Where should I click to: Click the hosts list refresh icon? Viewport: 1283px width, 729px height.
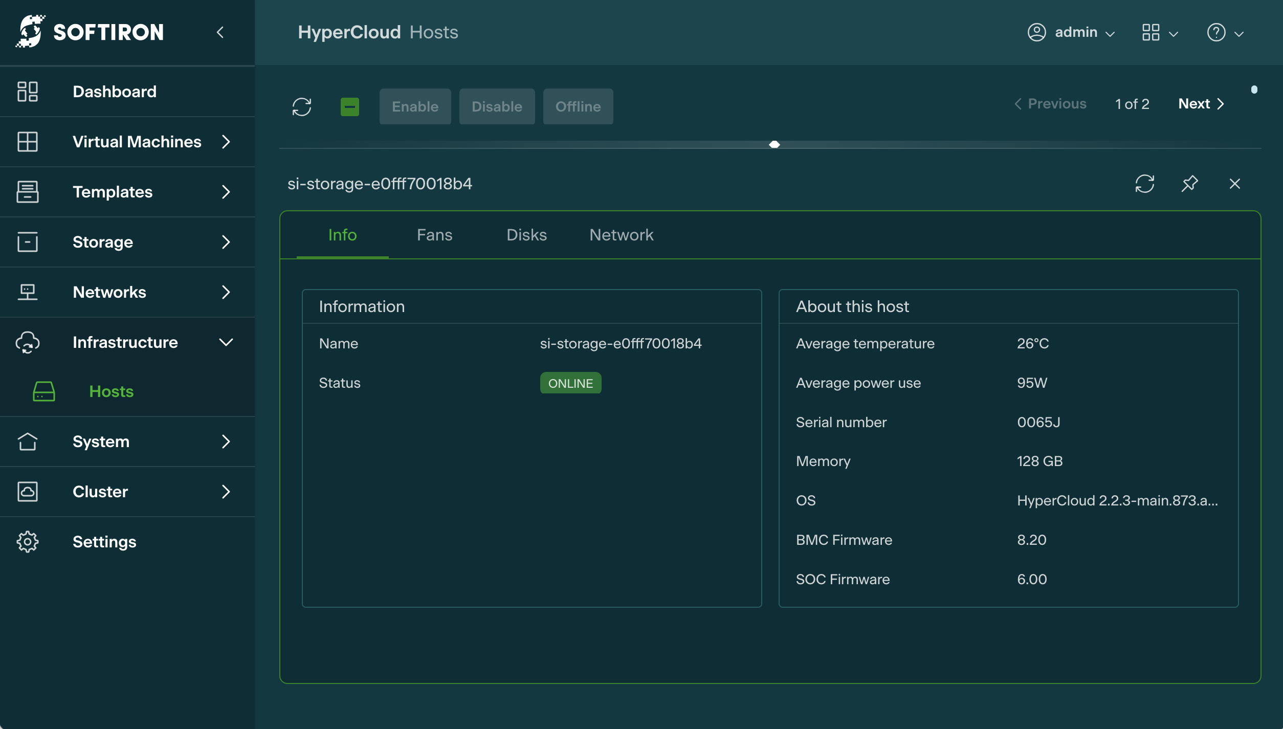click(x=302, y=106)
